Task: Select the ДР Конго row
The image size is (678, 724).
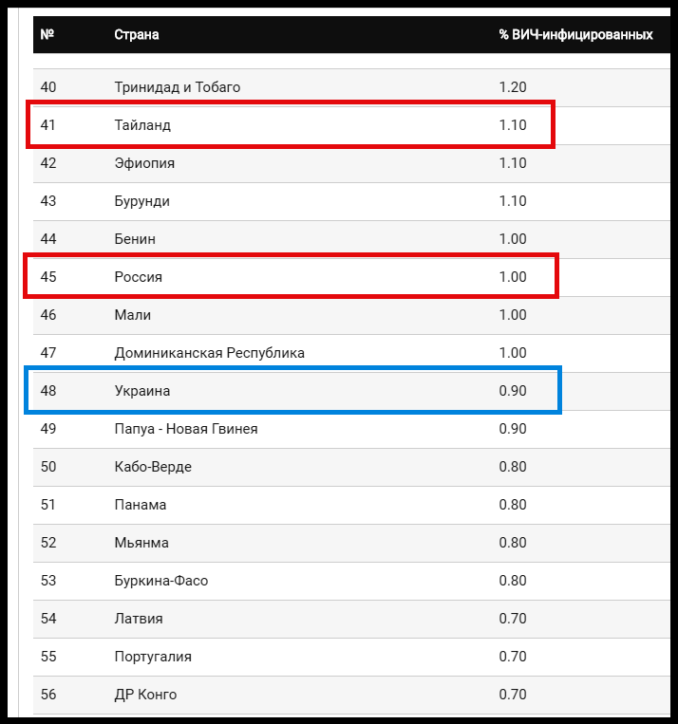Action: 351,695
